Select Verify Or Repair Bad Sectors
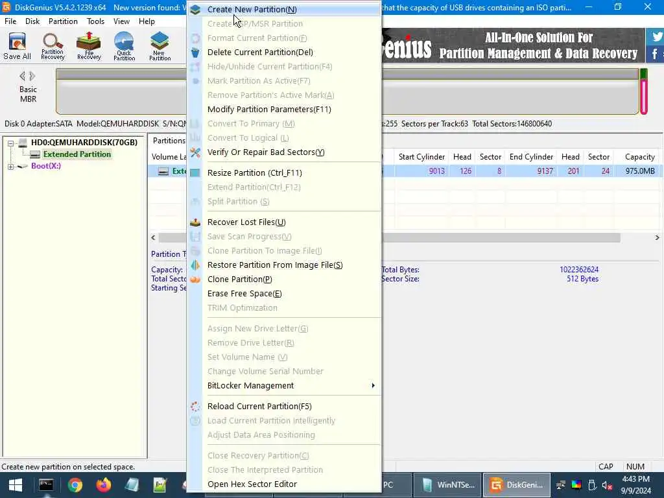Image resolution: width=664 pixels, height=498 pixels. pos(284,152)
